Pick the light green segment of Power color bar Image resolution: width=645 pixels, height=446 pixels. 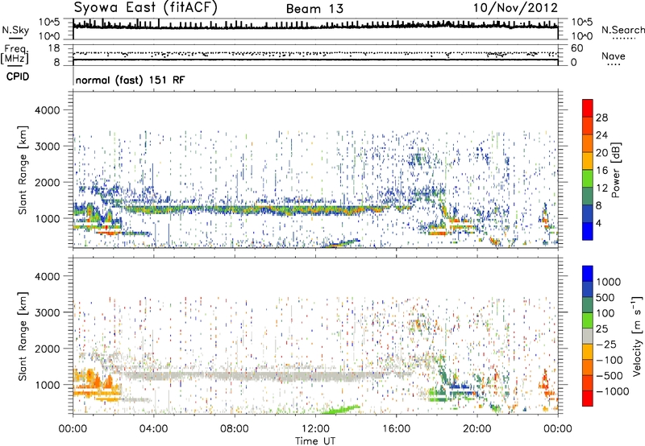588,179
